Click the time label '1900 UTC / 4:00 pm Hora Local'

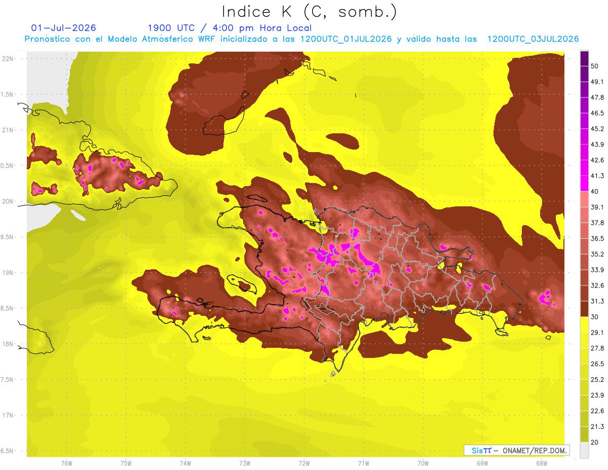tap(230, 28)
